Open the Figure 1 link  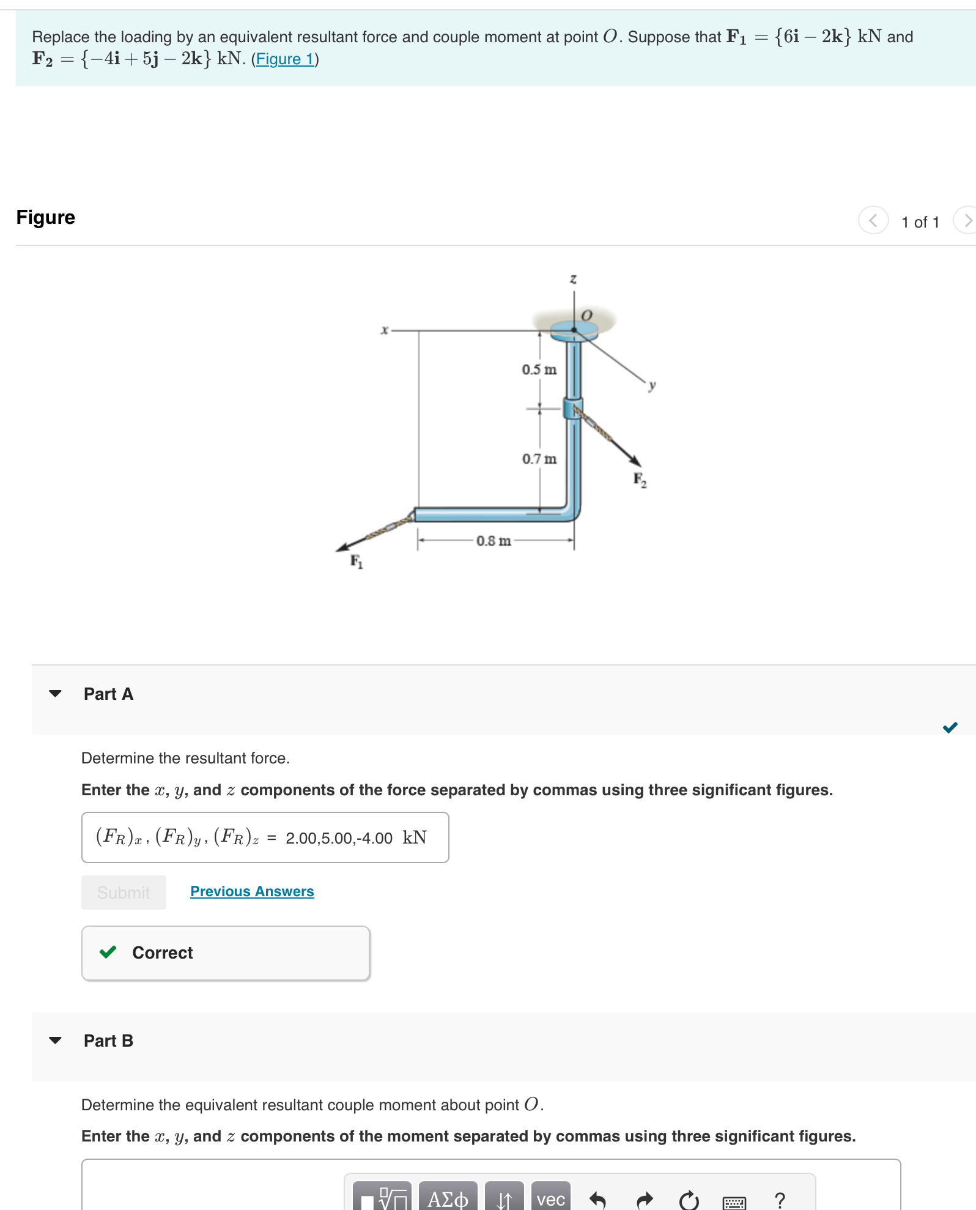coord(285,59)
